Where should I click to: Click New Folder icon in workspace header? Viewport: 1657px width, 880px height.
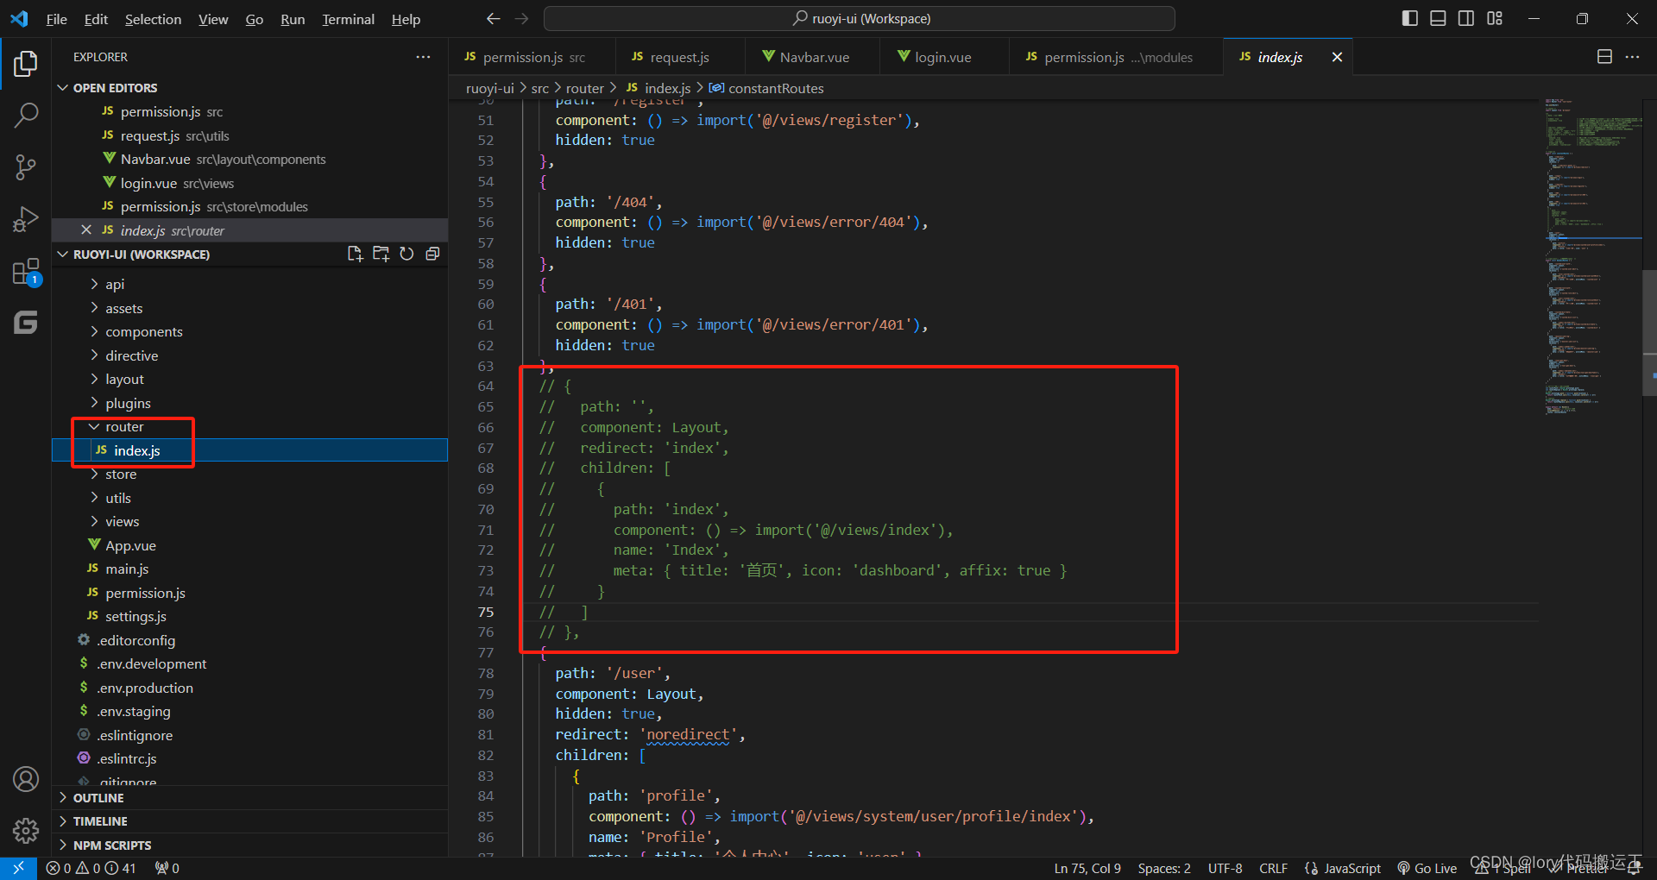[x=381, y=254]
